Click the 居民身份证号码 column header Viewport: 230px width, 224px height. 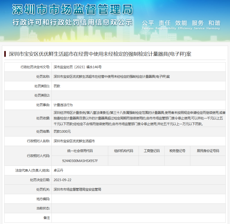208,151
